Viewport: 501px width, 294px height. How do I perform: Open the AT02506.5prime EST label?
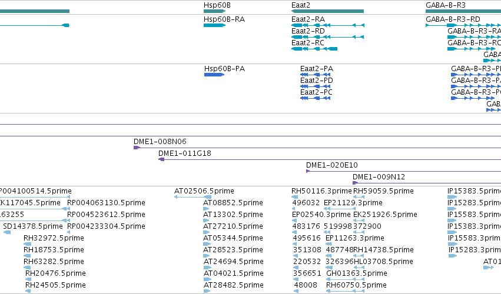point(204,191)
